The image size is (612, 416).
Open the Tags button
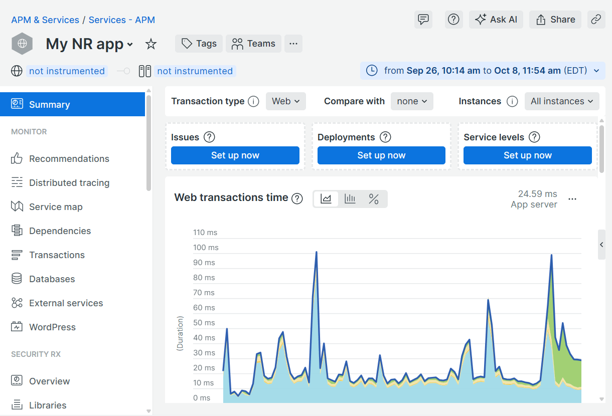(x=199, y=44)
